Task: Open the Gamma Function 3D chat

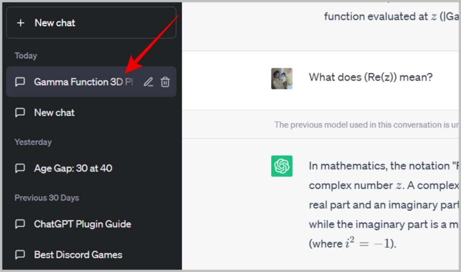Action: coord(91,82)
